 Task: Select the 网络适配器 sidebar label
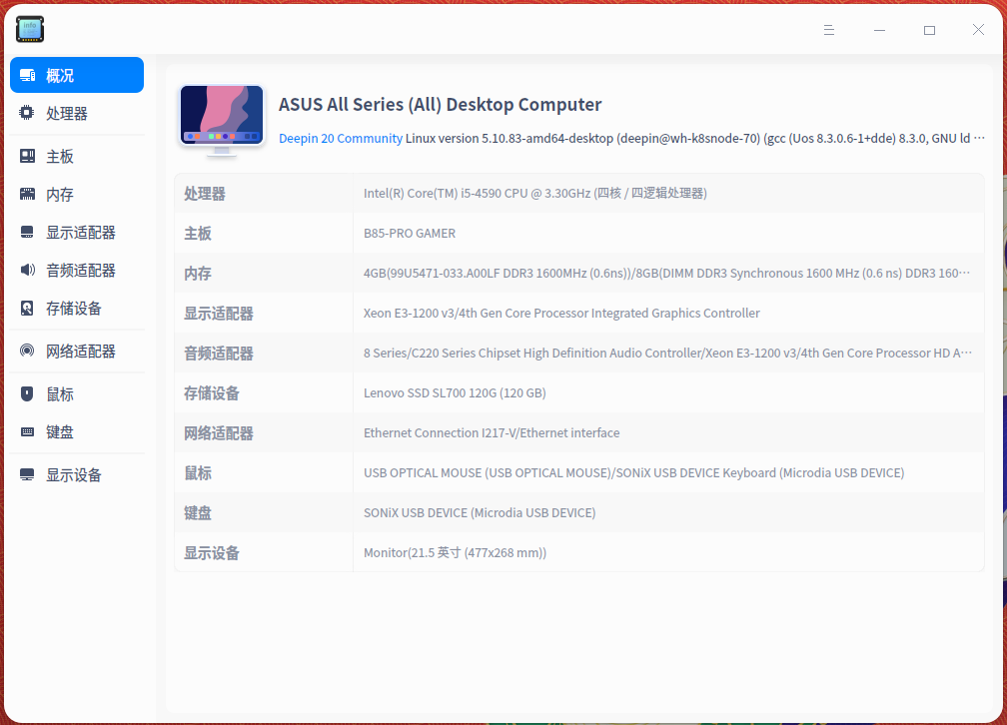tap(81, 351)
